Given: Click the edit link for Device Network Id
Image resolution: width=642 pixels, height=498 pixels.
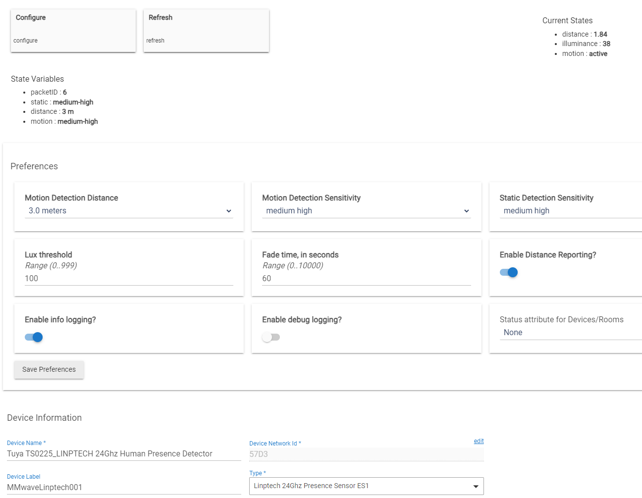Looking at the screenshot, I should [x=479, y=441].
